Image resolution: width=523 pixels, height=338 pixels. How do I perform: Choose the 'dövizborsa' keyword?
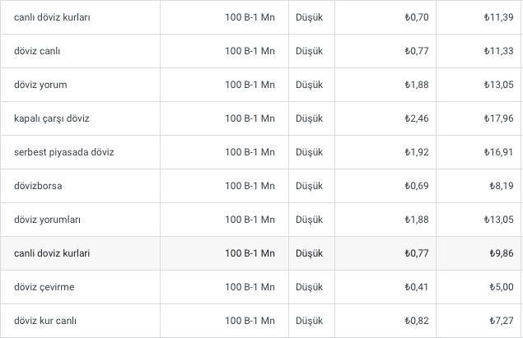[38, 186]
